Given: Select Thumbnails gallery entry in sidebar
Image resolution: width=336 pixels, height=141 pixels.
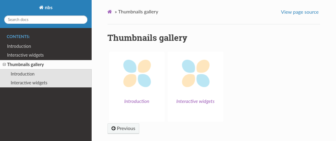Looking at the screenshot, I should (25, 65).
